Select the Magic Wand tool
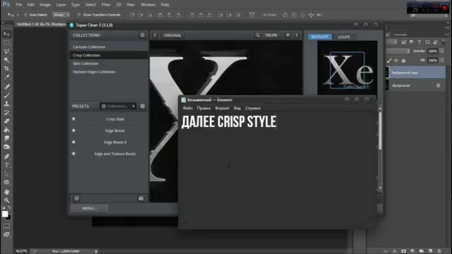The width and height of the screenshot is (452, 254). [x=7, y=60]
